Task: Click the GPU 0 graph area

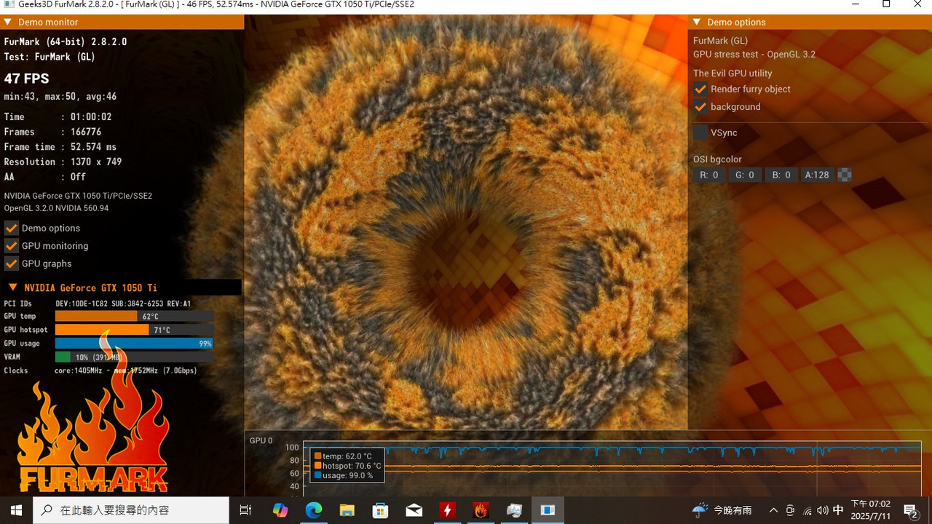Action: point(612,467)
